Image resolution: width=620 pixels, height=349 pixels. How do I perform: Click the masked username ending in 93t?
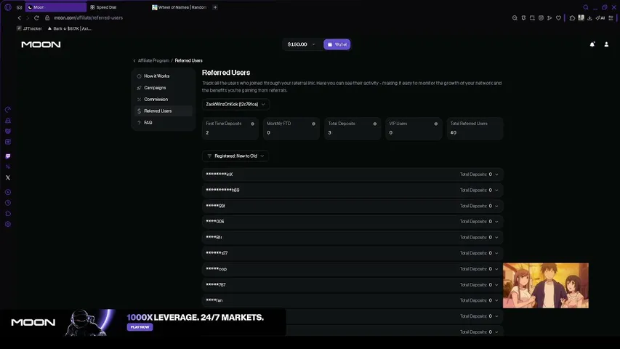coord(215,206)
